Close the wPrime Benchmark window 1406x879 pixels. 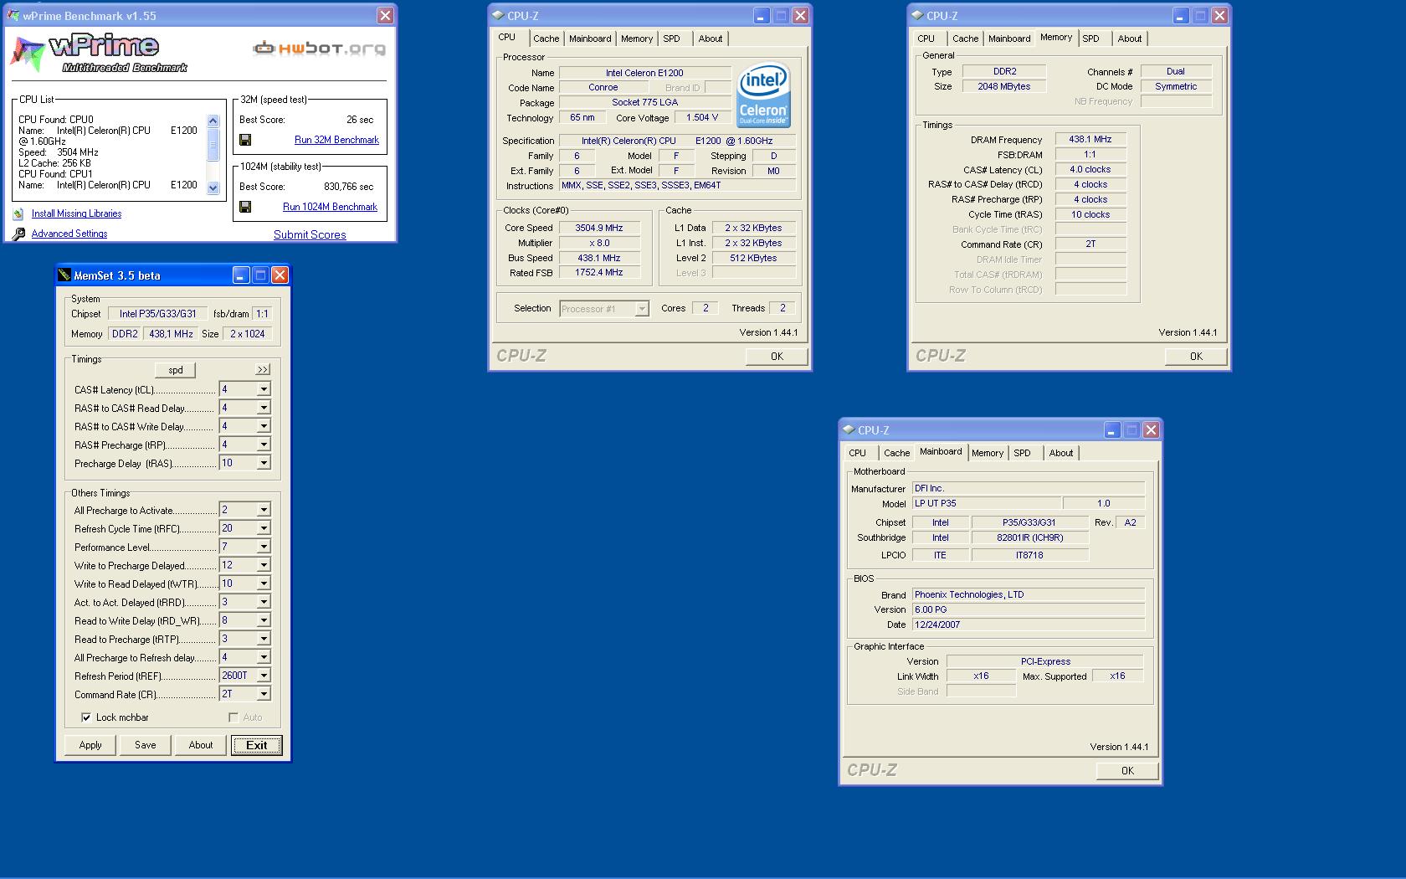[x=385, y=16]
